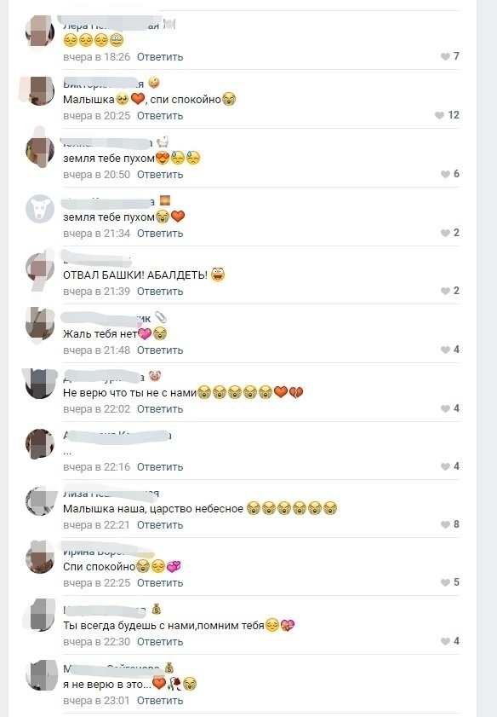Viewport: 497px width, 717px height.
Task: Like the comment posted at 22:21
Action: 450,524
